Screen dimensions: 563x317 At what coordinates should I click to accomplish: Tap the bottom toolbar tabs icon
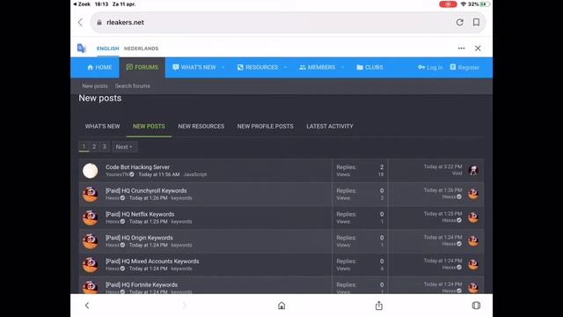tap(476, 306)
